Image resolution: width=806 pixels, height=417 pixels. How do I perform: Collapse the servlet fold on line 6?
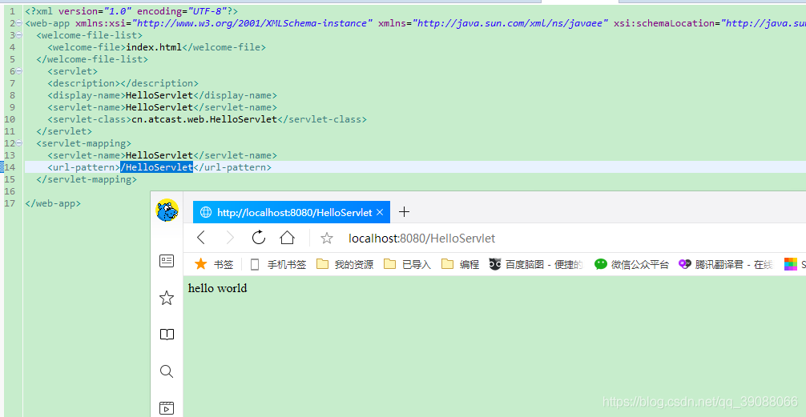pyautogui.click(x=19, y=71)
